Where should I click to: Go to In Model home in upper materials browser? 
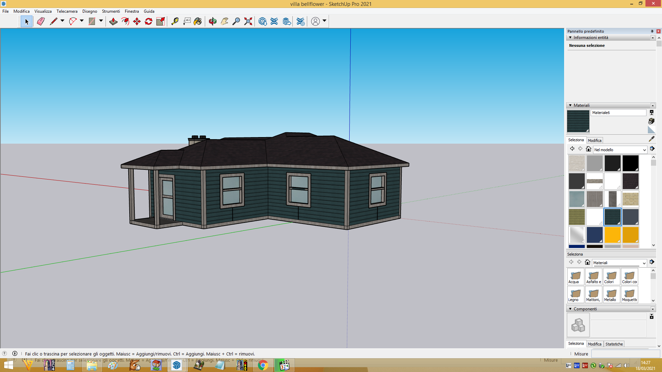pos(589,149)
